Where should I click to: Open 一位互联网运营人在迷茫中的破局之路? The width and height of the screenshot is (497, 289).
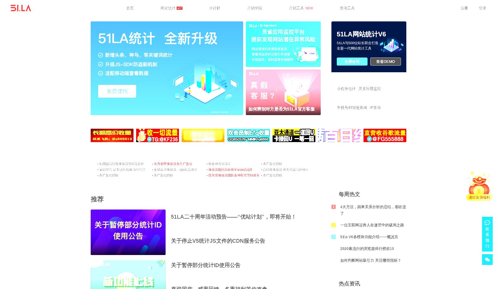372,225
